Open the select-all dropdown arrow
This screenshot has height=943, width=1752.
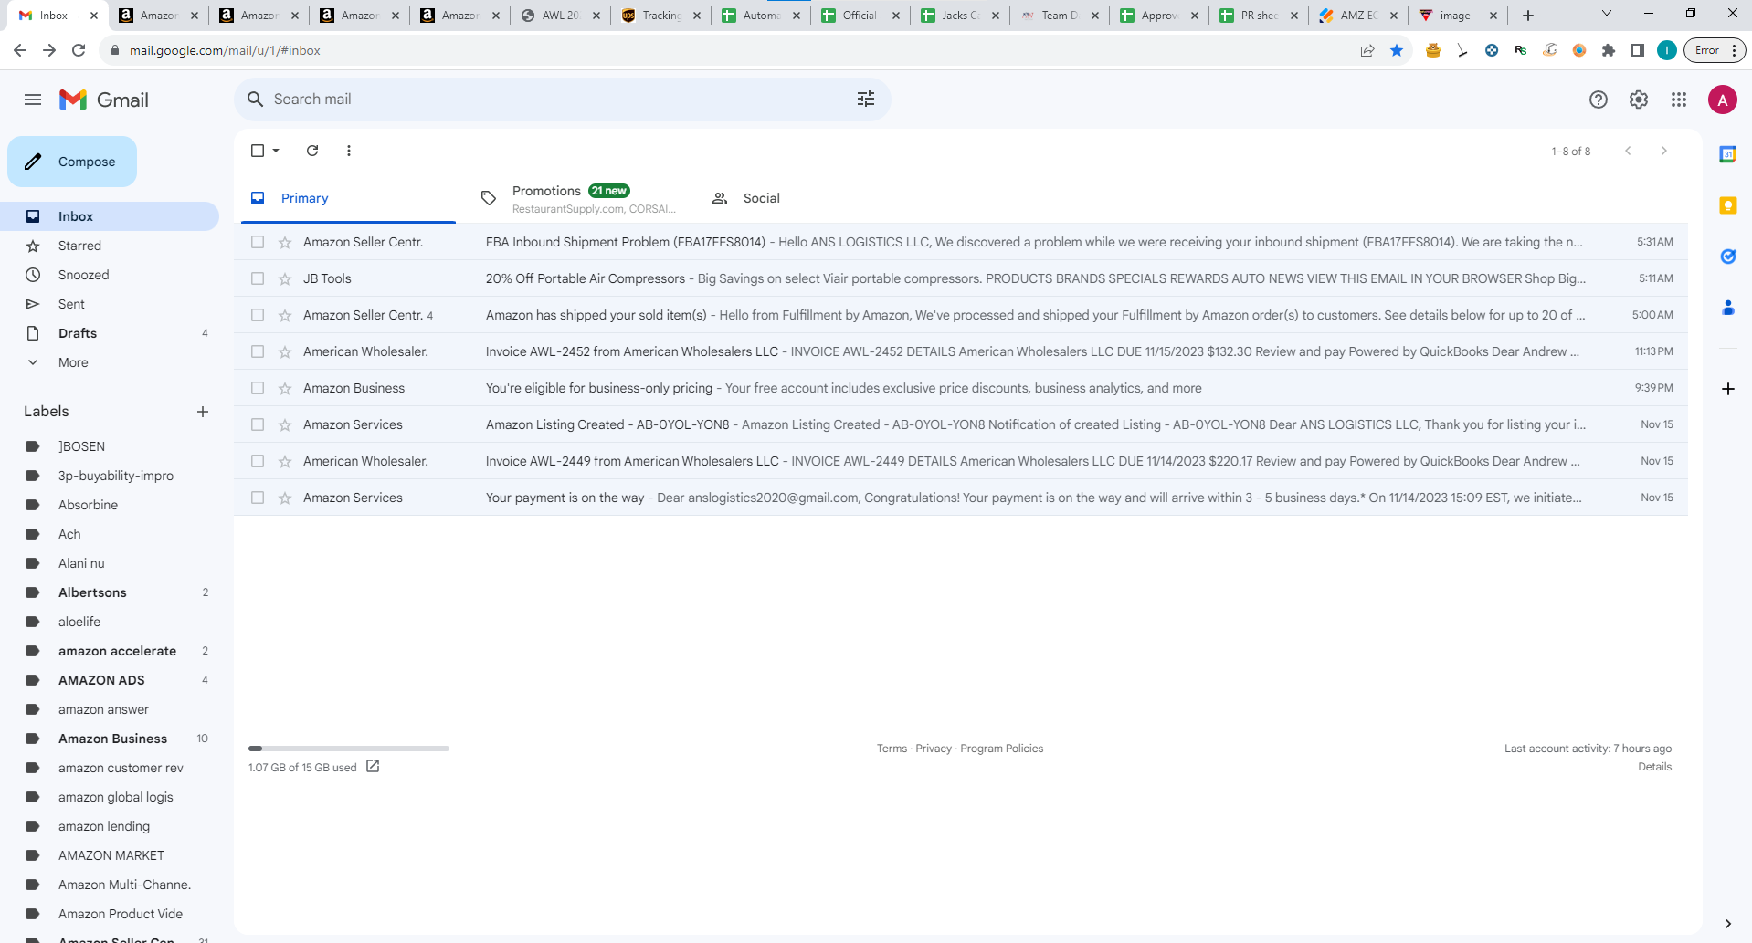[276, 151]
